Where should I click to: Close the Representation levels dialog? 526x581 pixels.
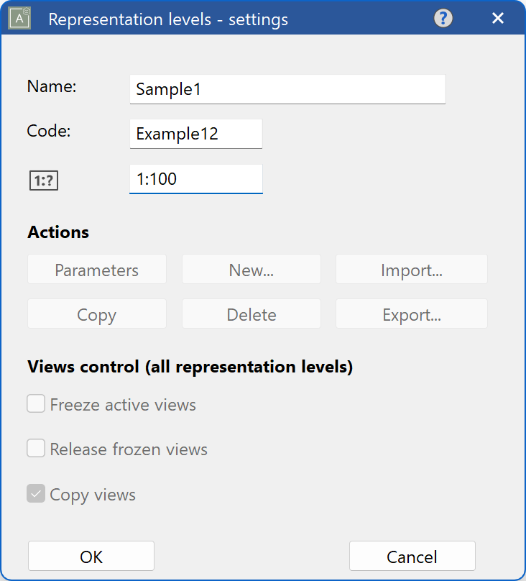click(498, 18)
